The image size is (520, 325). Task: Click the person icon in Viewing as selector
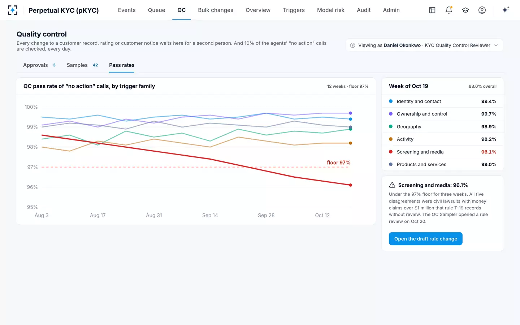click(353, 45)
